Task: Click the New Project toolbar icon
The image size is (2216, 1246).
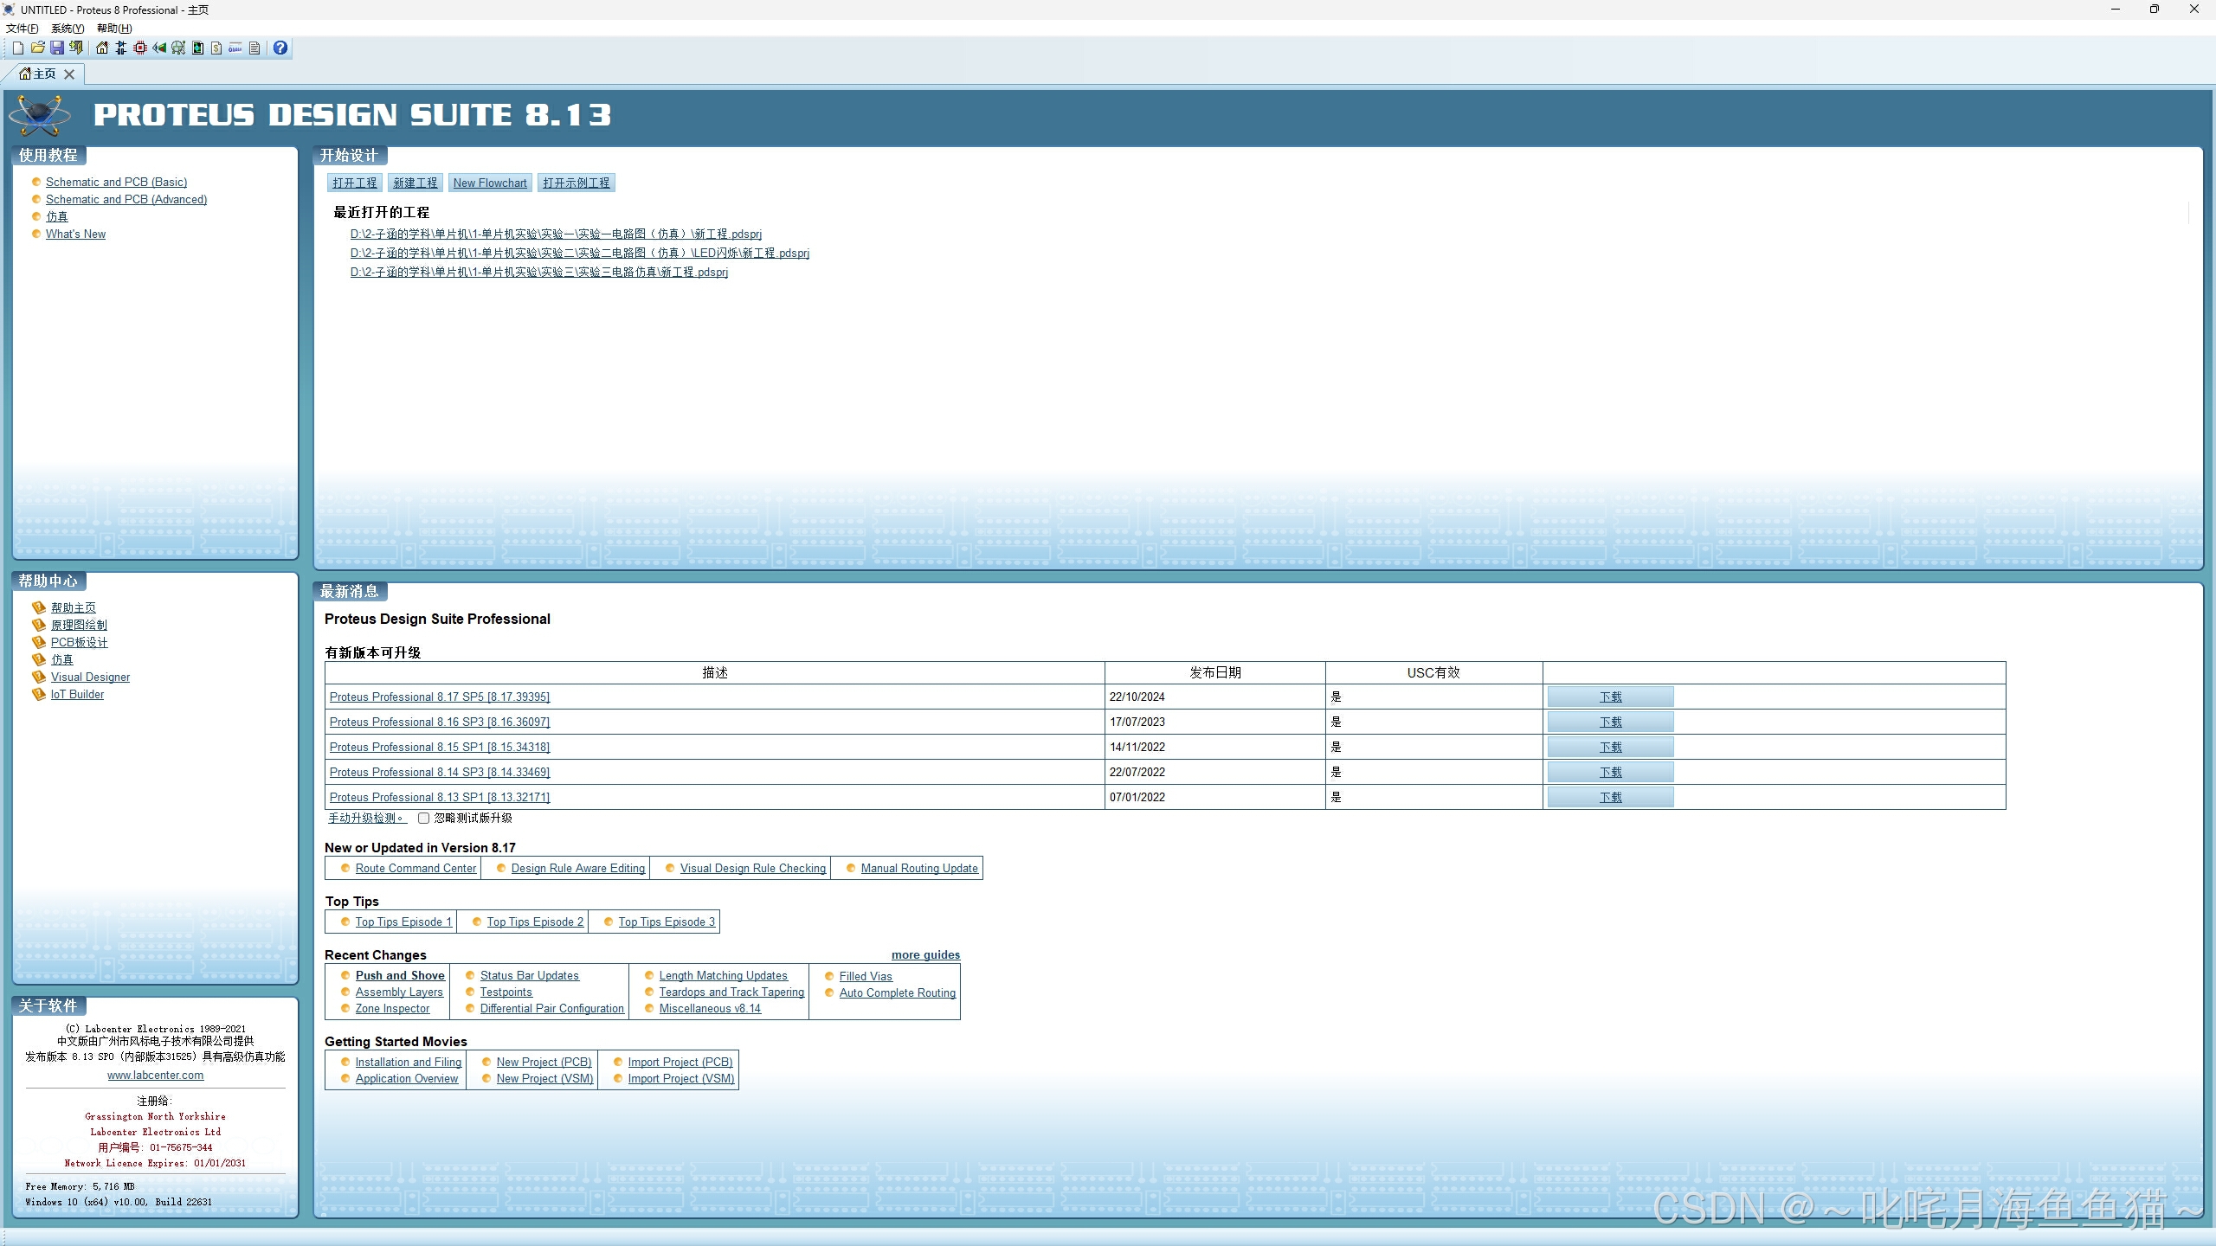Action: (18, 48)
